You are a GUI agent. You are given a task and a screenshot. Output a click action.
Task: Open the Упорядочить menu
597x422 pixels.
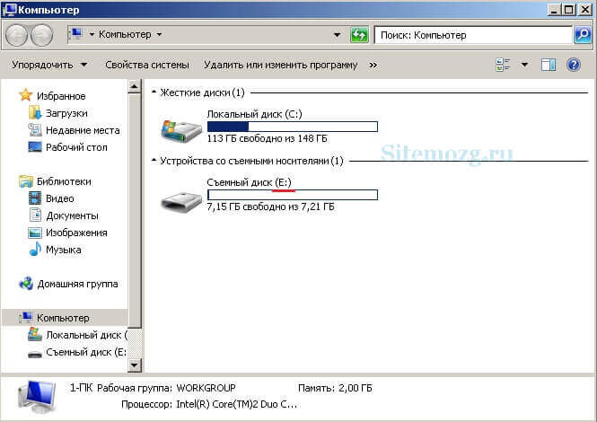(x=49, y=65)
